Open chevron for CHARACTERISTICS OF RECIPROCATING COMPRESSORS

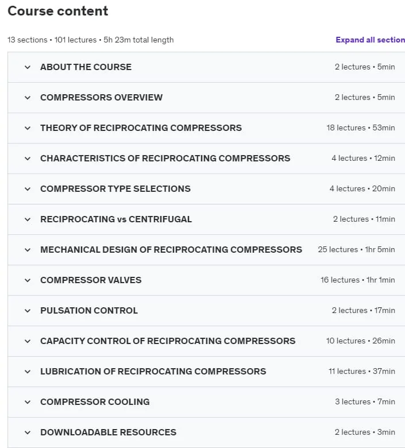pos(28,159)
